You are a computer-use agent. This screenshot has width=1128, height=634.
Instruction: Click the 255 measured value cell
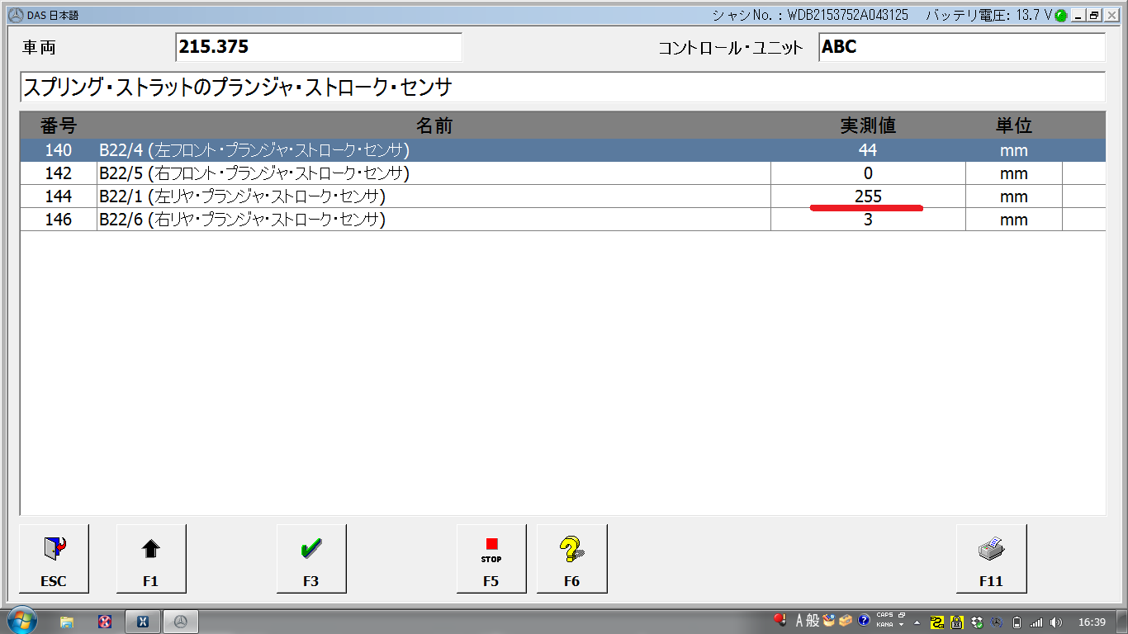pyautogui.click(x=868, y=196)
